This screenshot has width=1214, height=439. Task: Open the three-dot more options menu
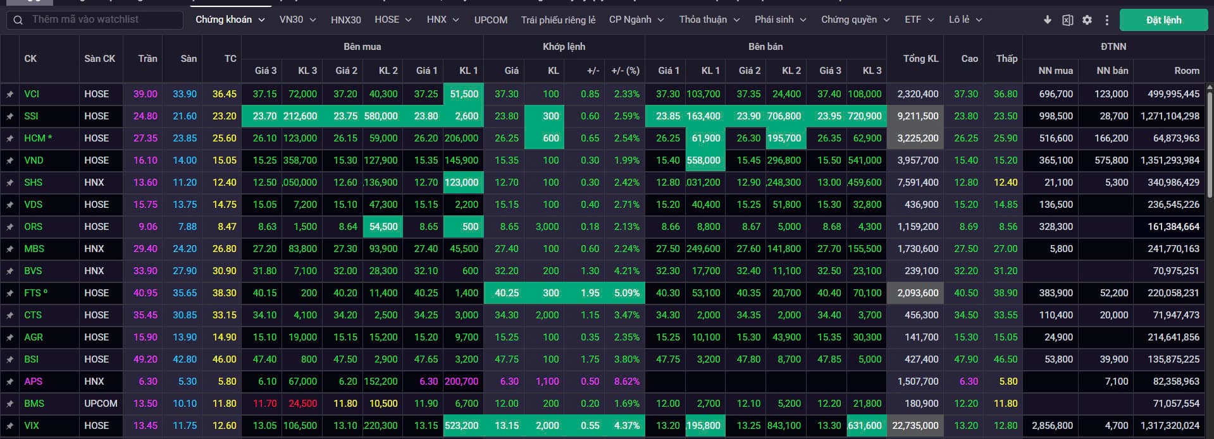pos(1106,20)
